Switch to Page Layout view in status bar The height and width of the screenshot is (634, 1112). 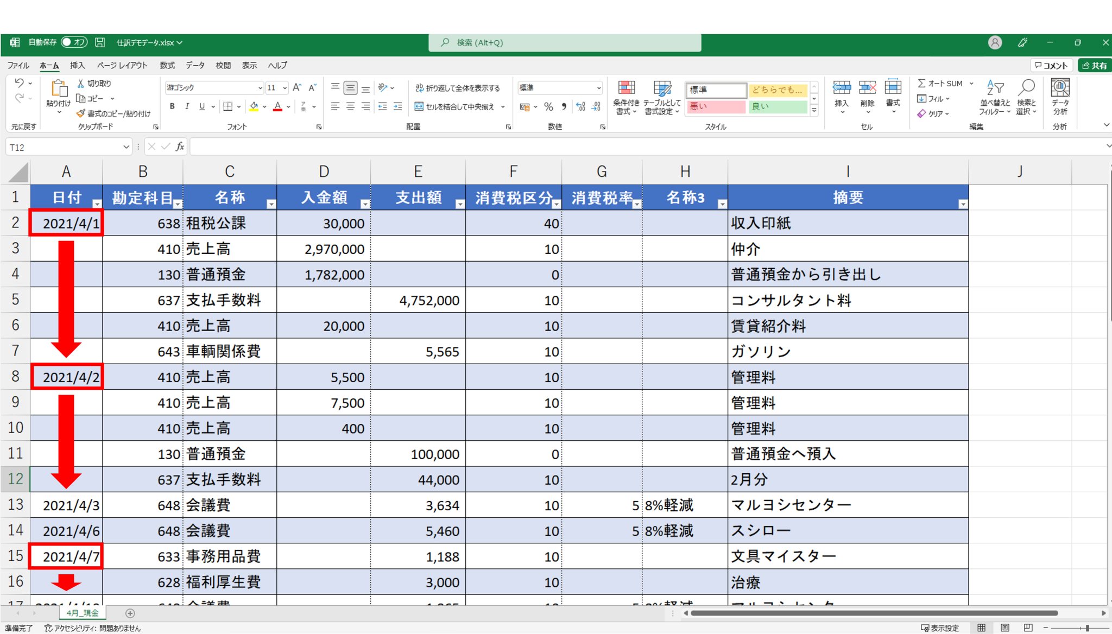click(1005, 627)
